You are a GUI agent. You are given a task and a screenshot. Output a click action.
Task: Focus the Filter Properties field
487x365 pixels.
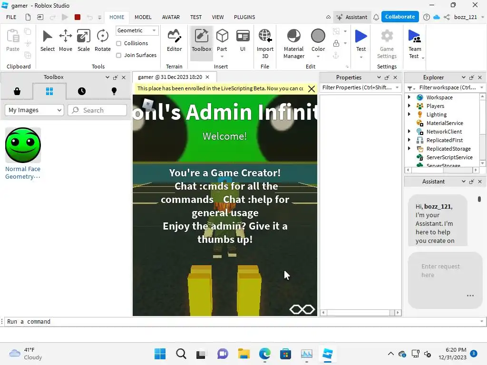point(360,87)
